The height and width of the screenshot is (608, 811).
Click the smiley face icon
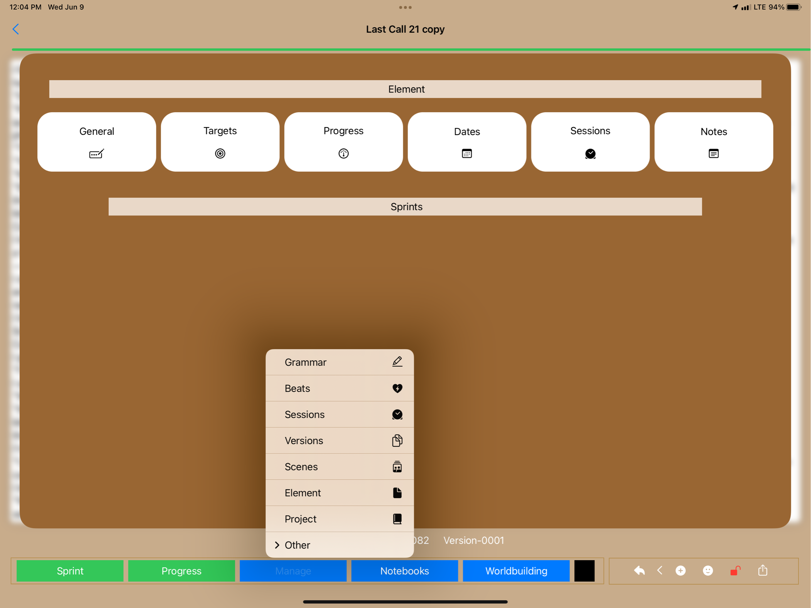point(708,571)
